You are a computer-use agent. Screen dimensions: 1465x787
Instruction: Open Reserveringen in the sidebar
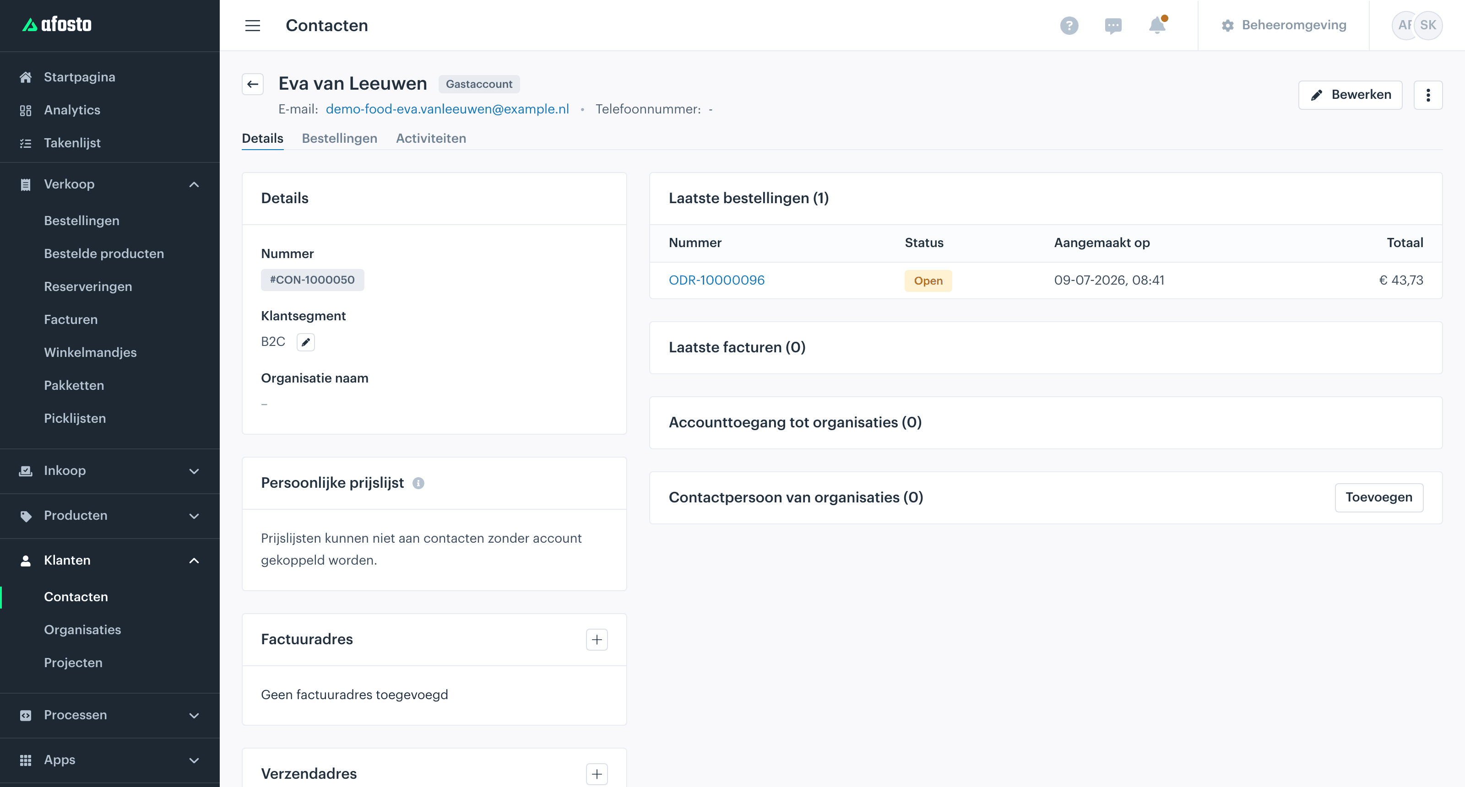pyautogui.click(x=88, y=286)
